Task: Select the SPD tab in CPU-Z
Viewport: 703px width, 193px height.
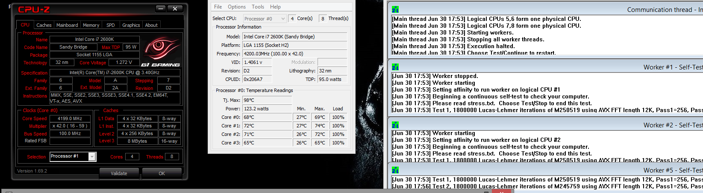Action: pyautogui.click(x=111, y=25)
